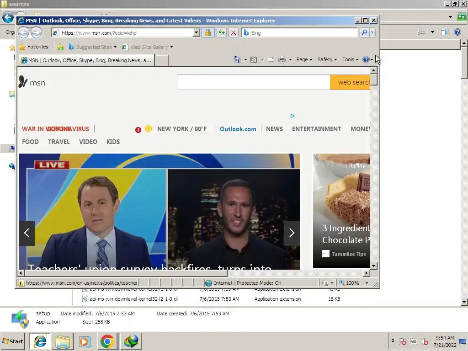The width and height of the screenshot is (468, 351).
Task: Open the zoom level dropdown in status bar
Action: click(367, 283)
